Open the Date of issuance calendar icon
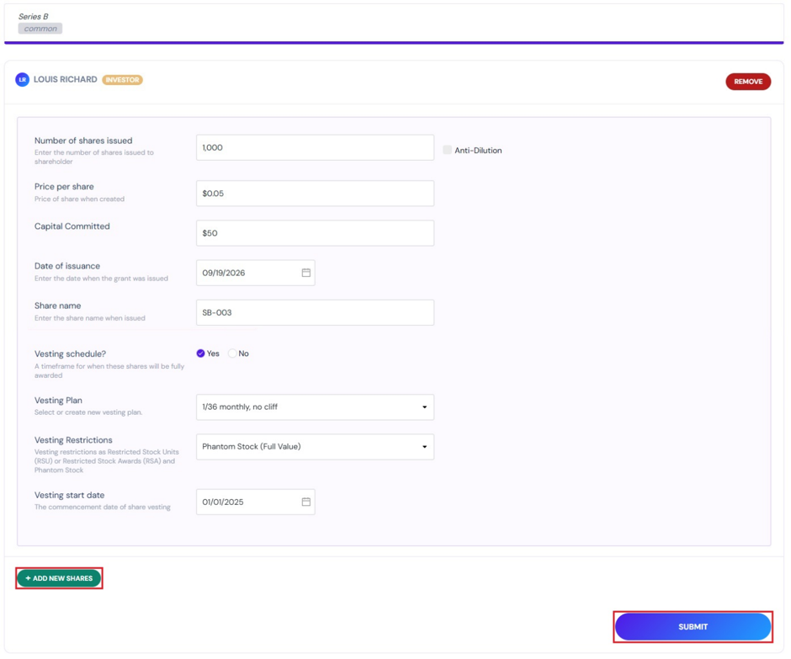Viewport: 791px width, 659px height. 305,273
